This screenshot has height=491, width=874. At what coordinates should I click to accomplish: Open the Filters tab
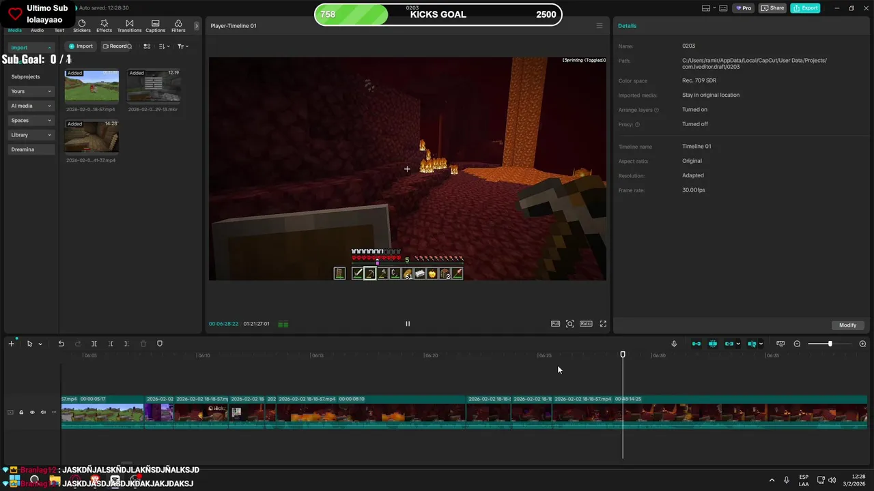pos(178,26)
